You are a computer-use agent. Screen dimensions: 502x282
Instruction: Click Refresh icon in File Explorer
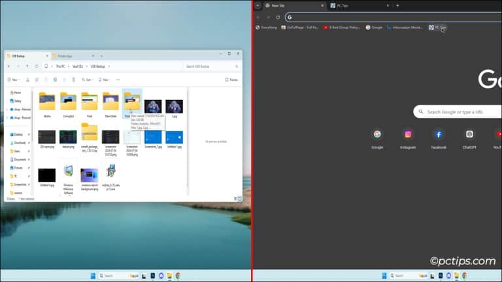pos(37,67)
